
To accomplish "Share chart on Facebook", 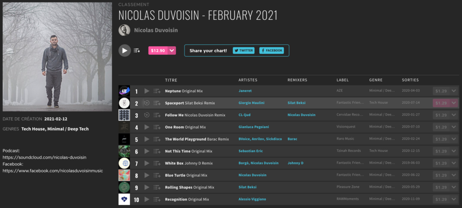I will tap(271, 50).
